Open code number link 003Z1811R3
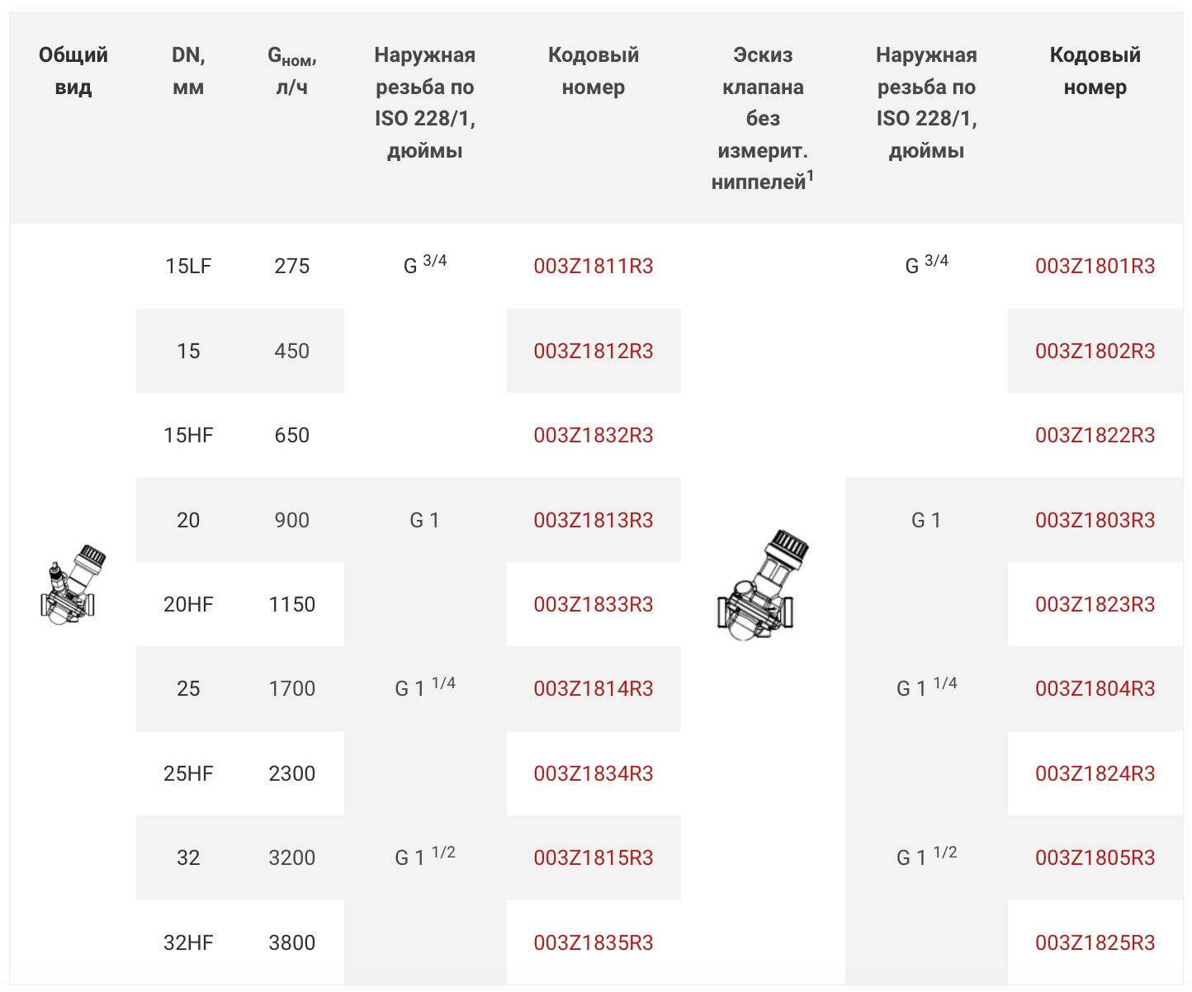The height and width of the screenshot is (992, 1192). pyautogui.click(x=594, y=267)
